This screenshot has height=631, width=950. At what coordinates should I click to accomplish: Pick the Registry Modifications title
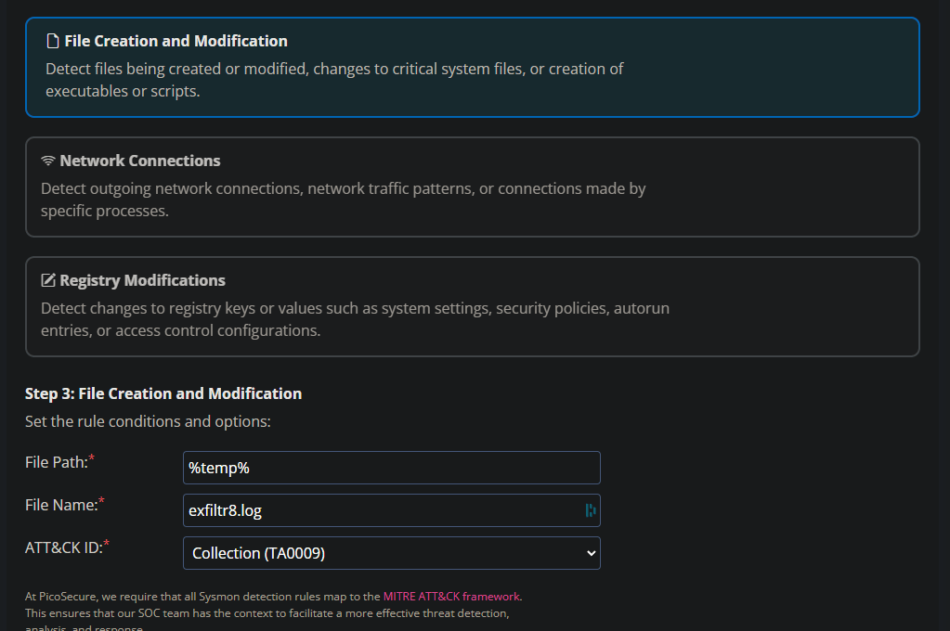[x=142, y=280]
